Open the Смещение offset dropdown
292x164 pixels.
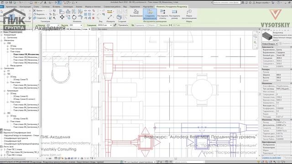point(111,25)
